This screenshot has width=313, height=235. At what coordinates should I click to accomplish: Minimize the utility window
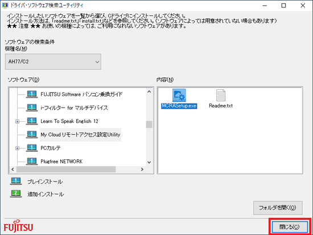265,5
